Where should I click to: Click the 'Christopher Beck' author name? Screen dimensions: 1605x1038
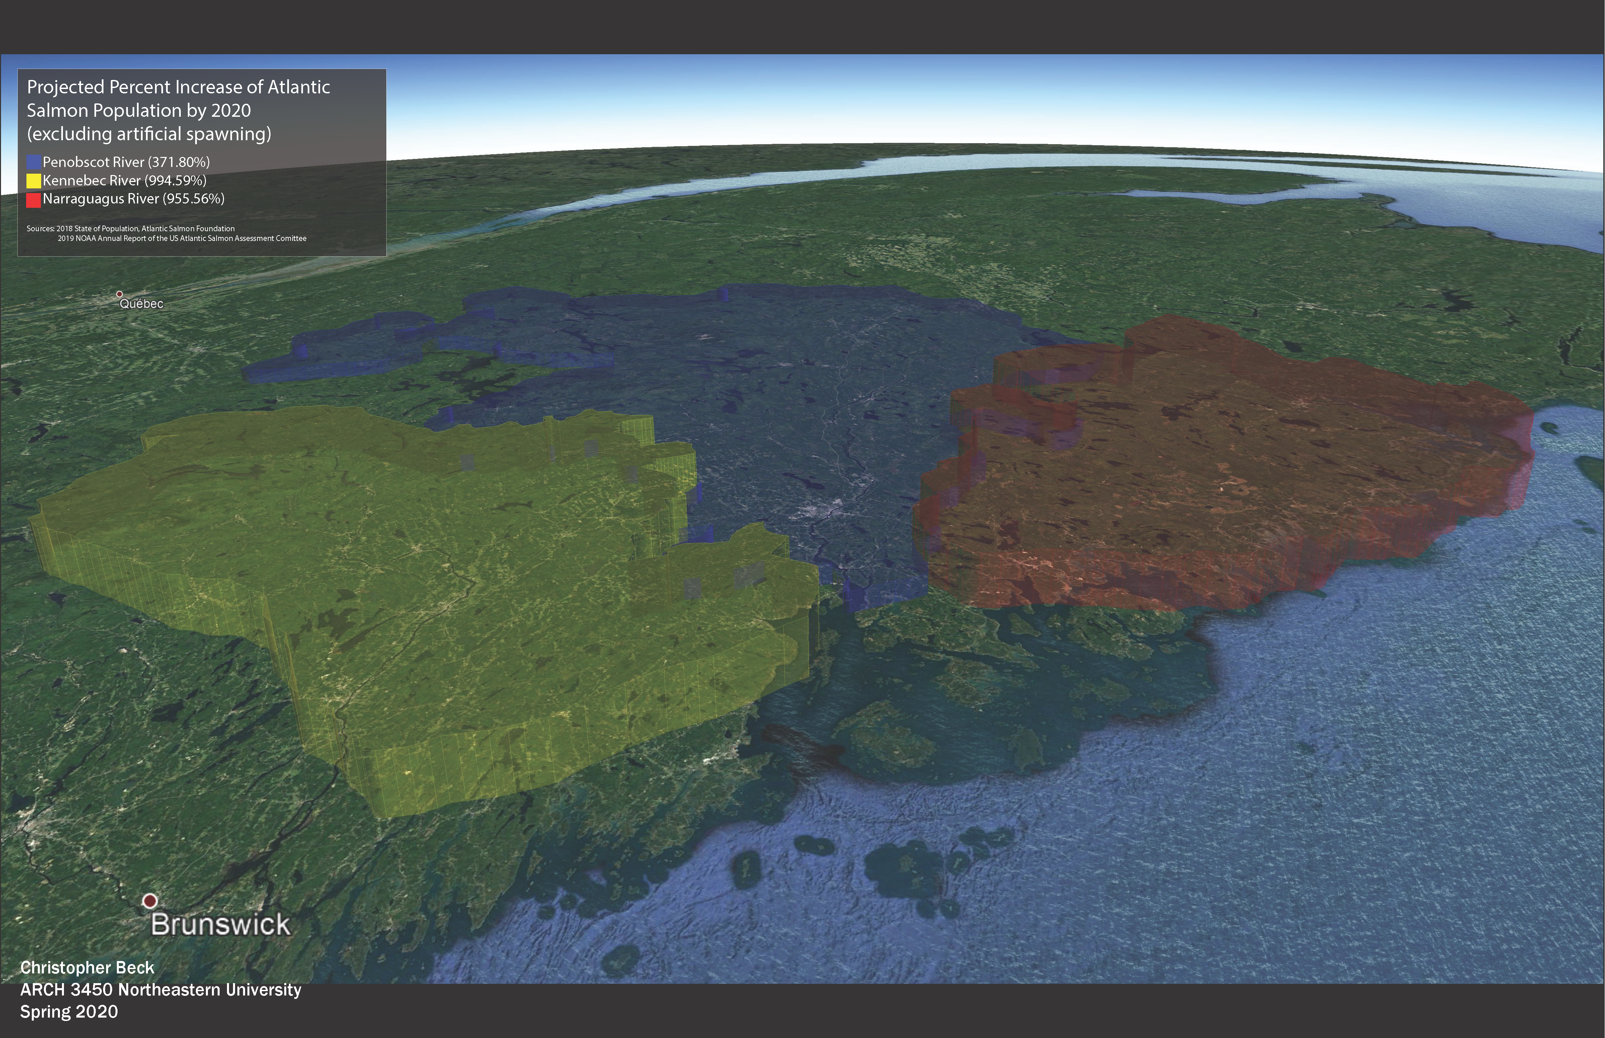[x=88, y=968]
